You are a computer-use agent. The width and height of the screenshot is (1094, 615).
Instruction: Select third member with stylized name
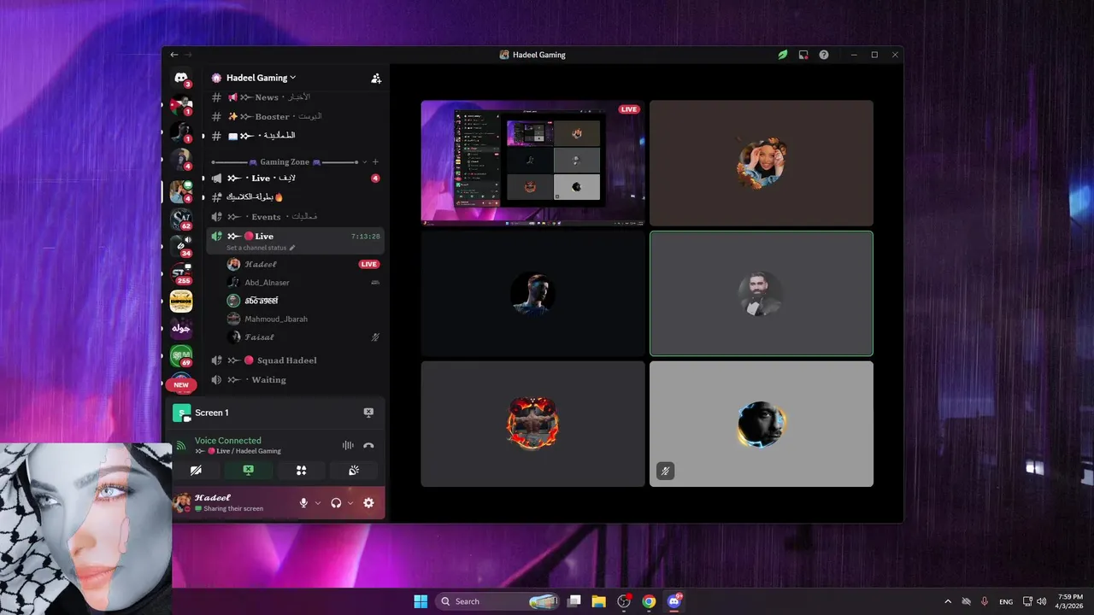coord(303,301)
